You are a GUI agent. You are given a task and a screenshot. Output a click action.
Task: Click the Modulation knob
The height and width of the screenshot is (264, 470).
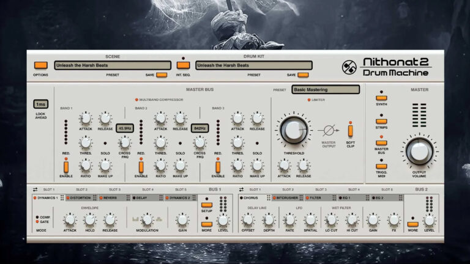point(147,220)
